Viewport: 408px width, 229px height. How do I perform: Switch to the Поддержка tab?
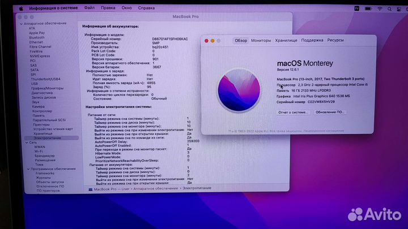(312, 40)
